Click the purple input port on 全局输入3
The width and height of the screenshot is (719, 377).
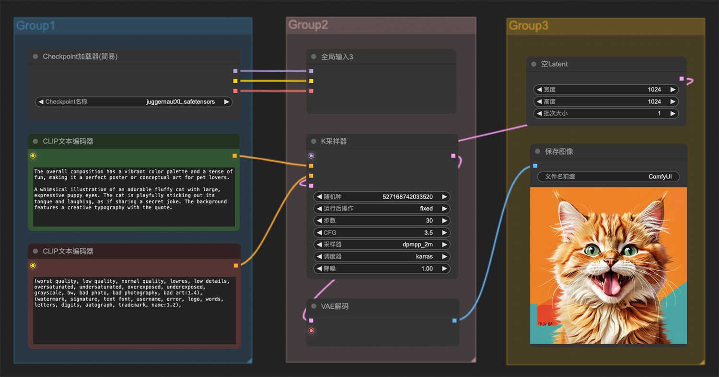click(311, 71)
